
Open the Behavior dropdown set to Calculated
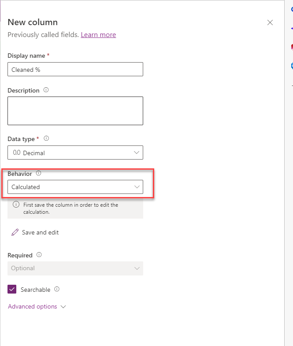[x=75, y=187]
